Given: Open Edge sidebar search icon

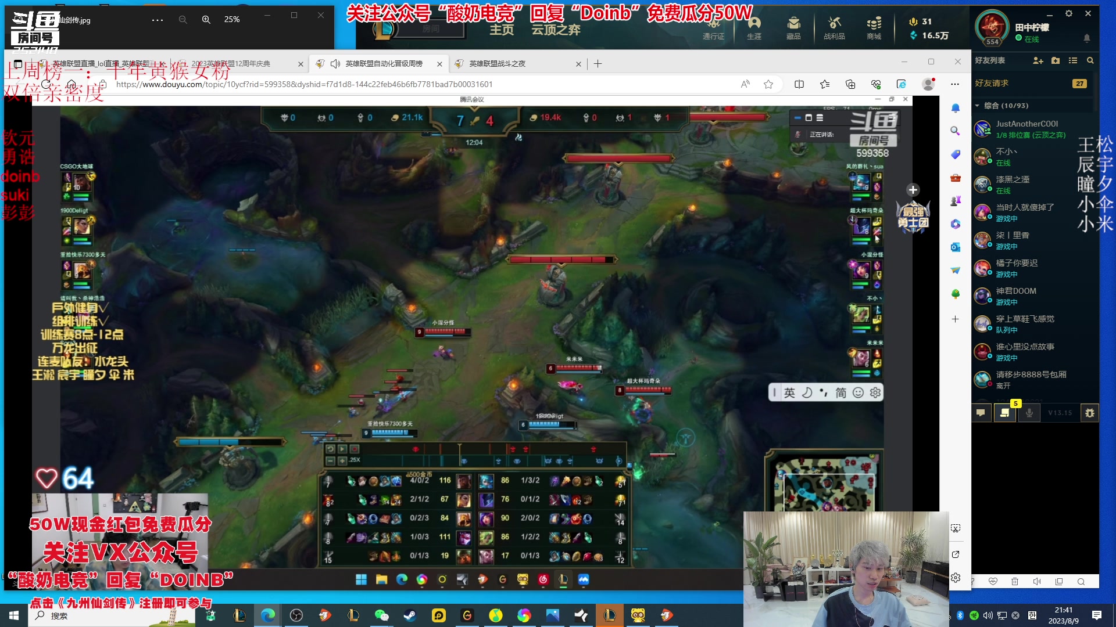Looking at the screenshot, I should [955, 131].
